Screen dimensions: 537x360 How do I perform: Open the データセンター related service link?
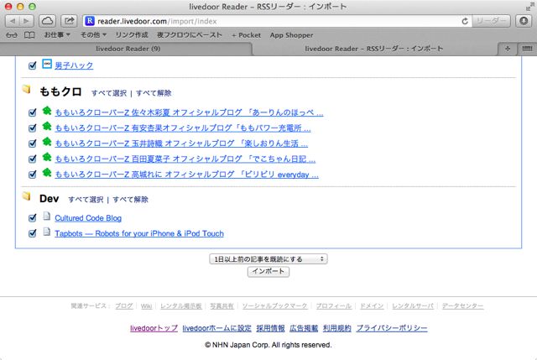462,306
